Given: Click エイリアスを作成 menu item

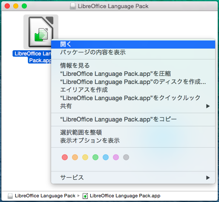Looking at the screenshot, I should (133, 90).
